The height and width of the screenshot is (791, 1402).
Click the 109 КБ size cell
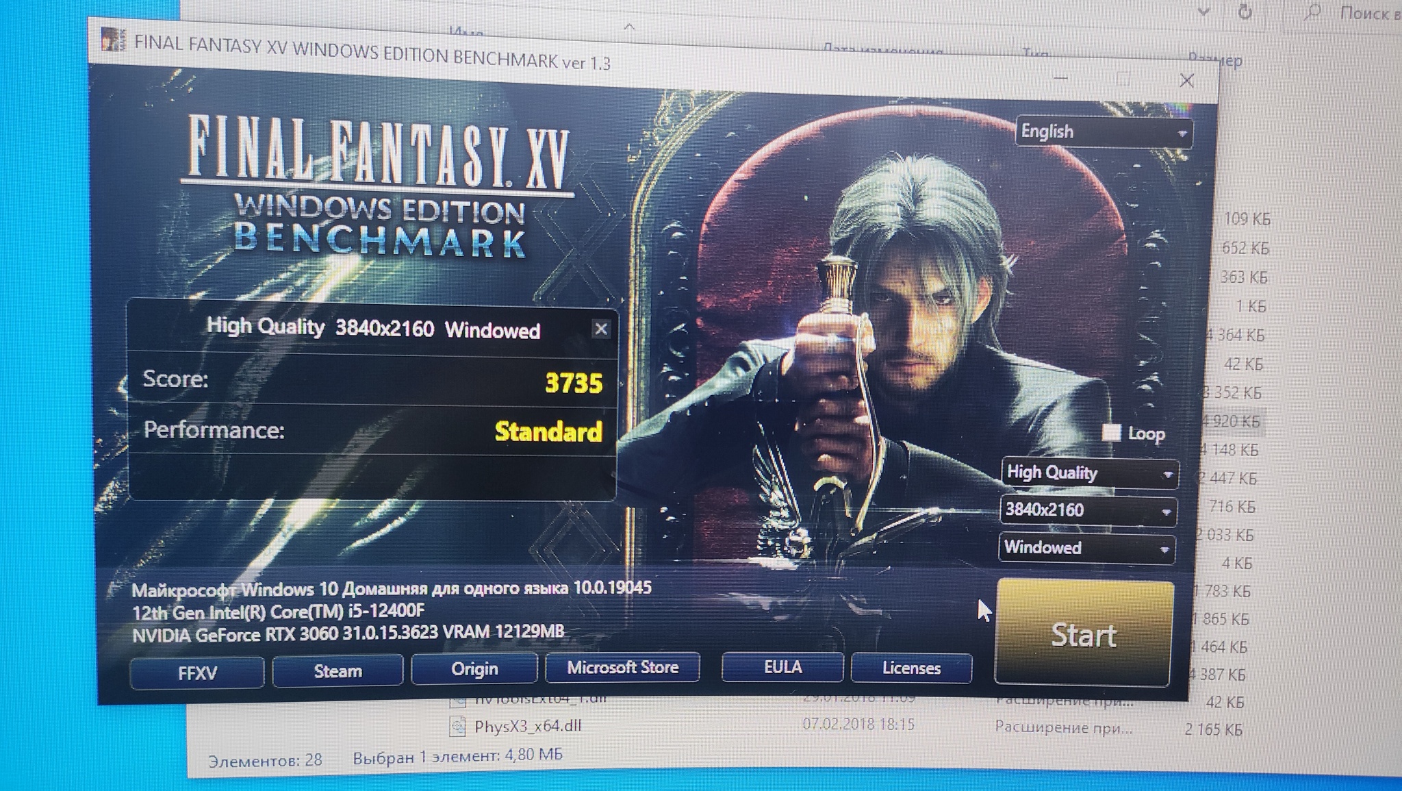coord(1247,219)
